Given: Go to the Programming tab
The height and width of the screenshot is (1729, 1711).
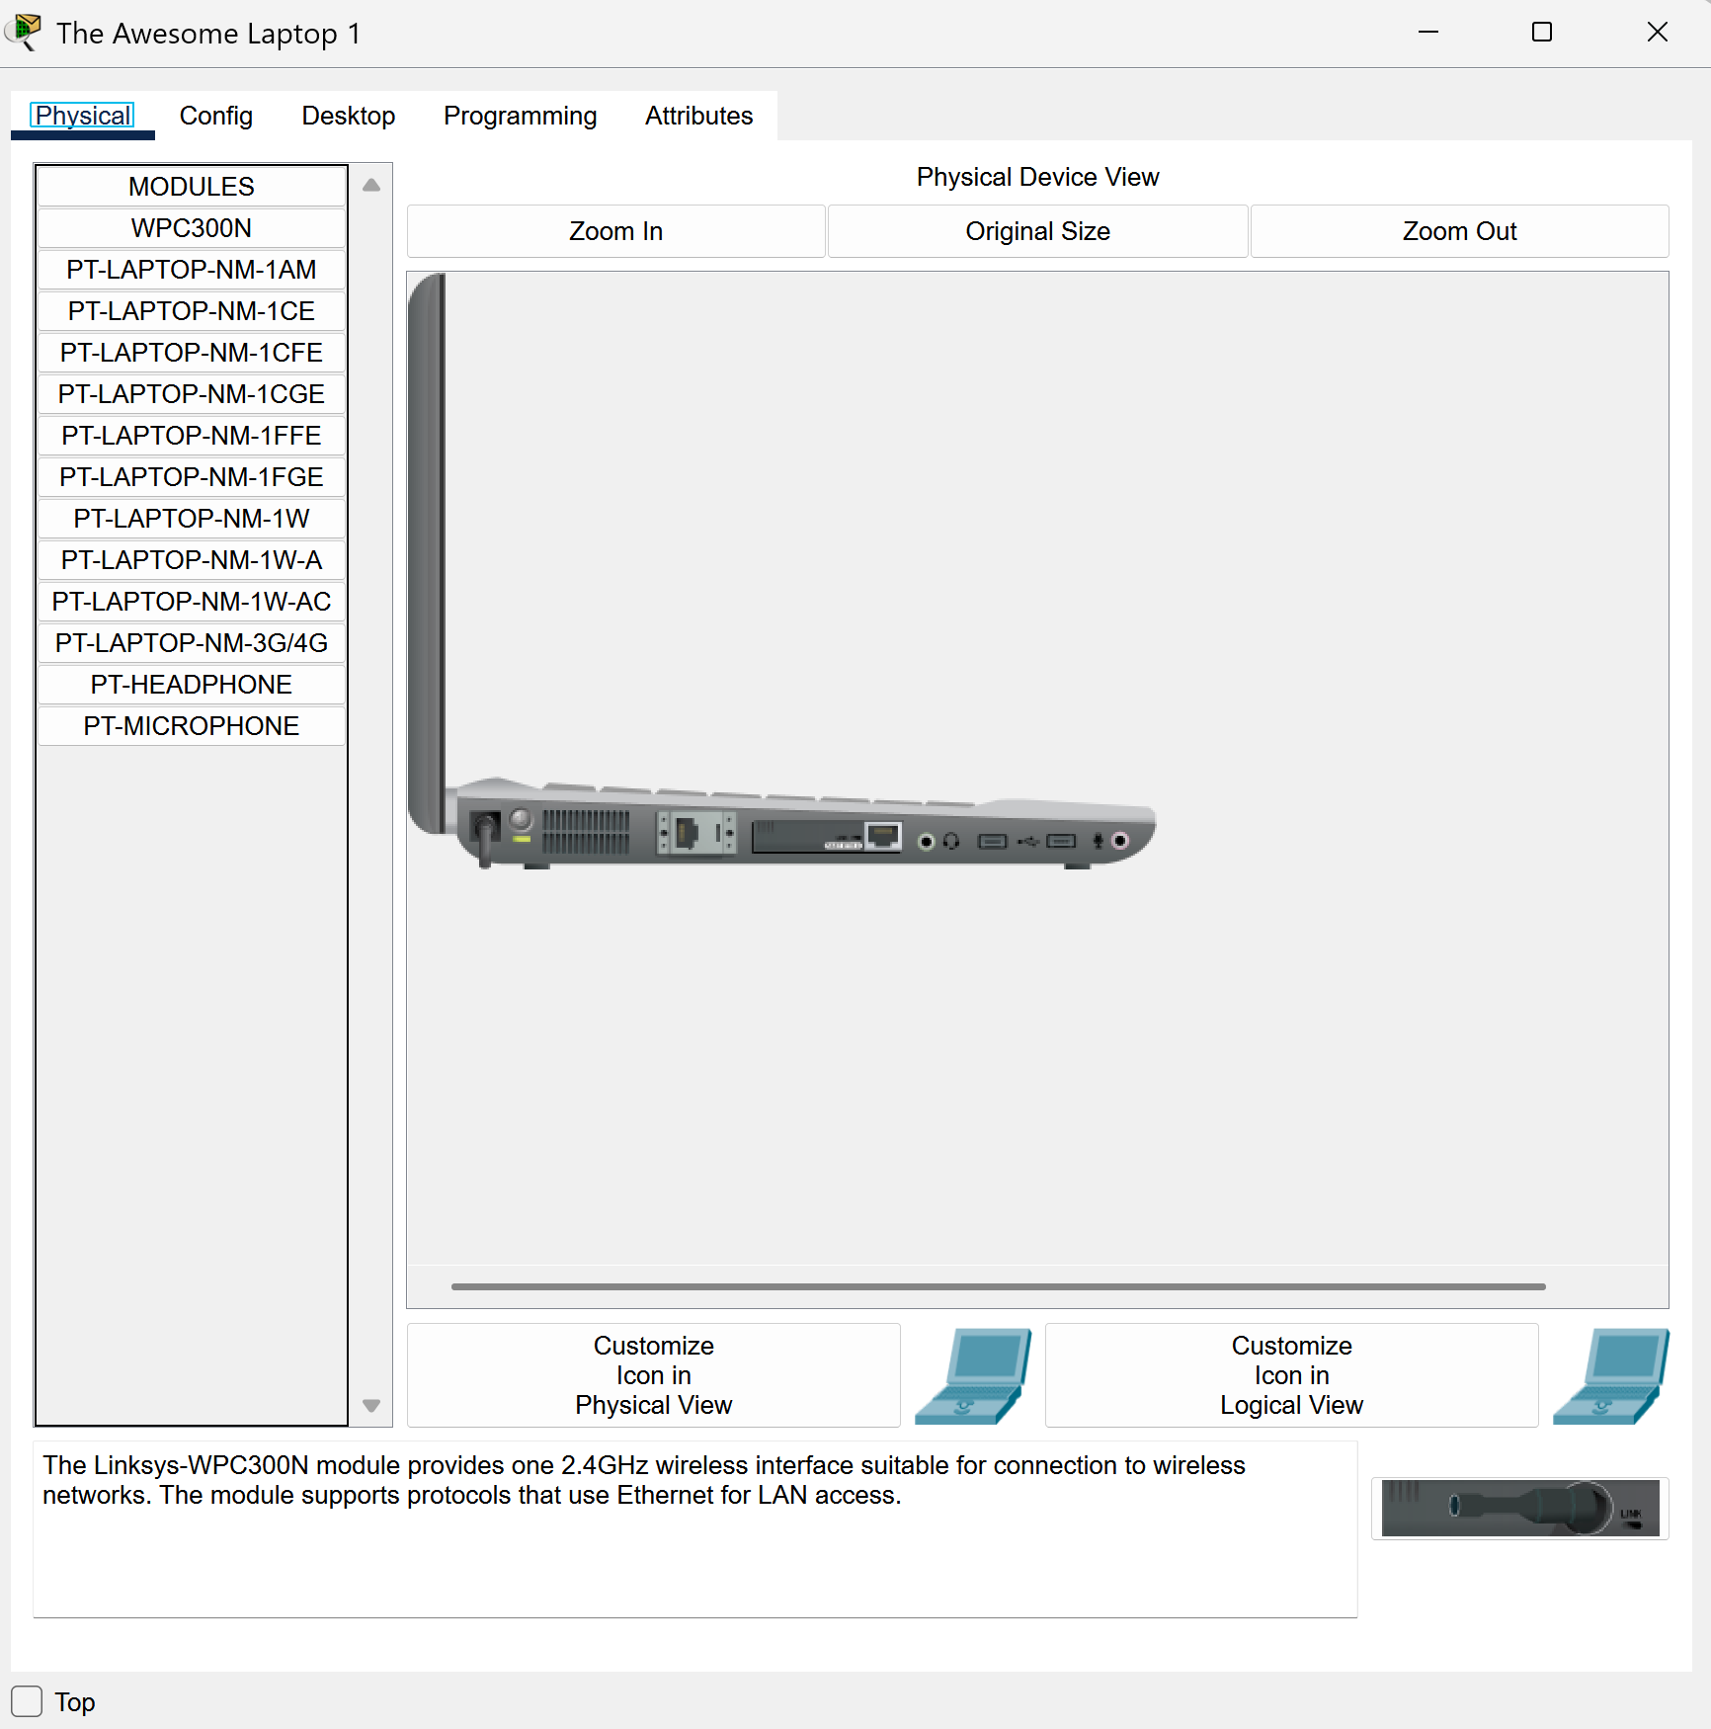Looking at the screenshot, I should click(x=521, y=116).
